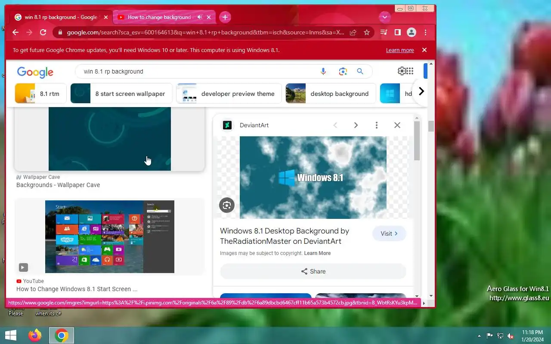
Task: Close the 'win 8.1 rp background' tab
Action: tap(106, 17)
